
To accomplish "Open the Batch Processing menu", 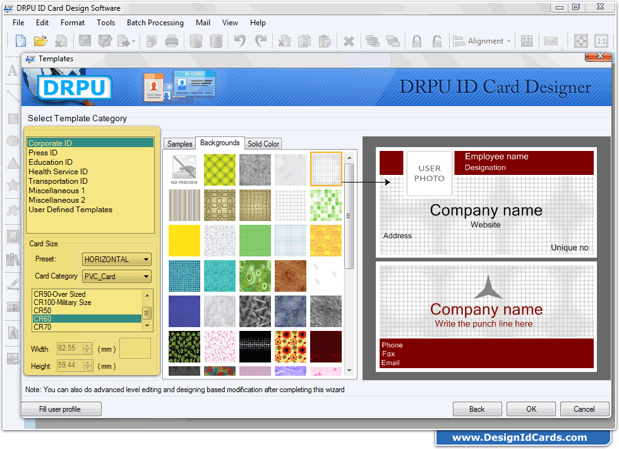I will [155, 23].
